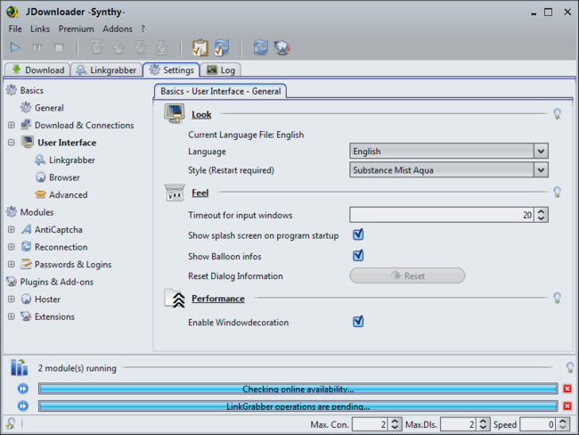Select Browser settings in tree

58,177
